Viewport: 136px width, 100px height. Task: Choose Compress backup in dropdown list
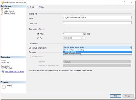(x=97, y=52)
